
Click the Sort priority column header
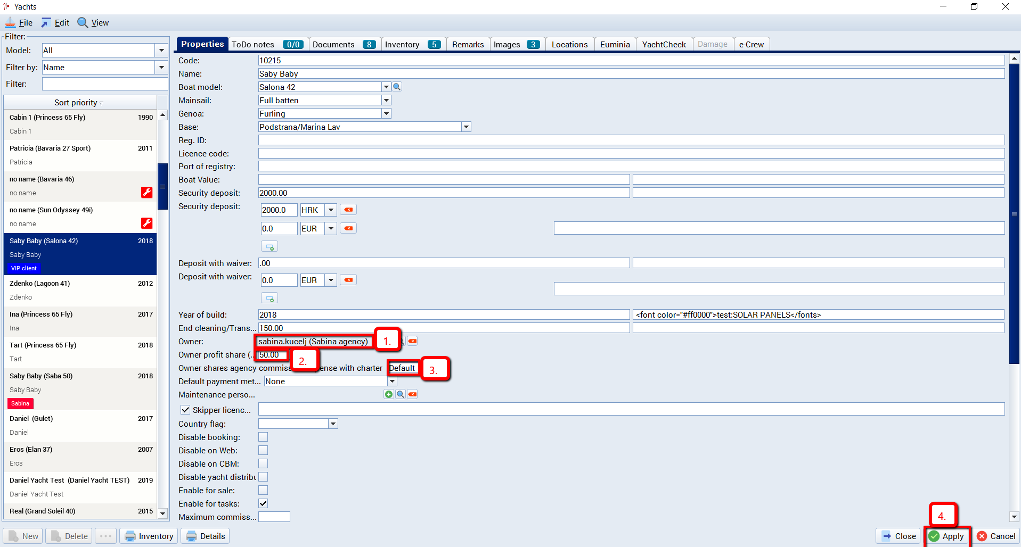pos(80,103)
